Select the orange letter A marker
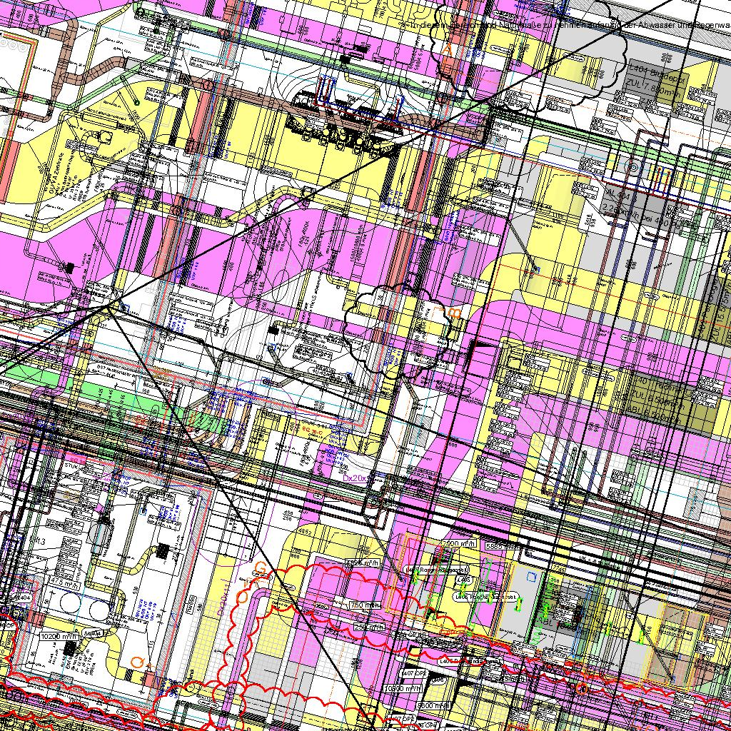 448,49
